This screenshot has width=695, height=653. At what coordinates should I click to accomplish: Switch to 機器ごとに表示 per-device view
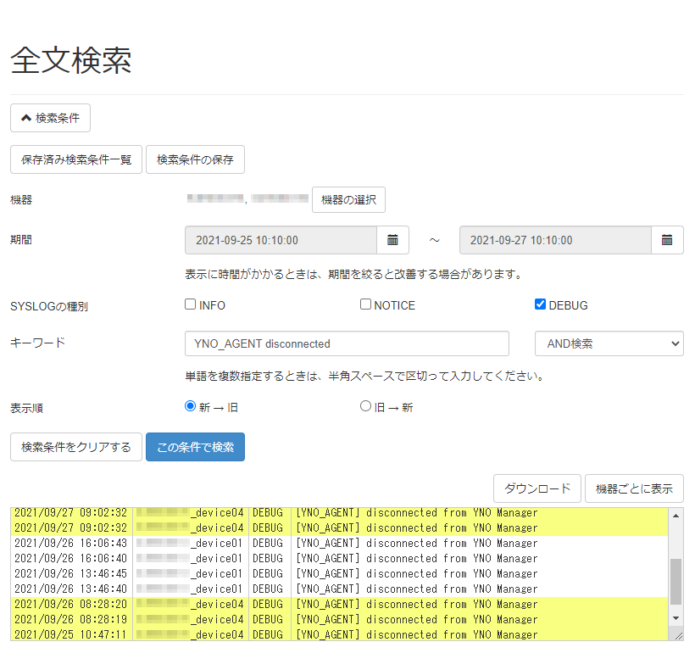click(x=632, y=488)
